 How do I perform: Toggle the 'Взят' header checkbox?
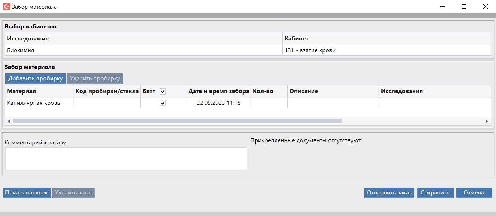point(163,91)
